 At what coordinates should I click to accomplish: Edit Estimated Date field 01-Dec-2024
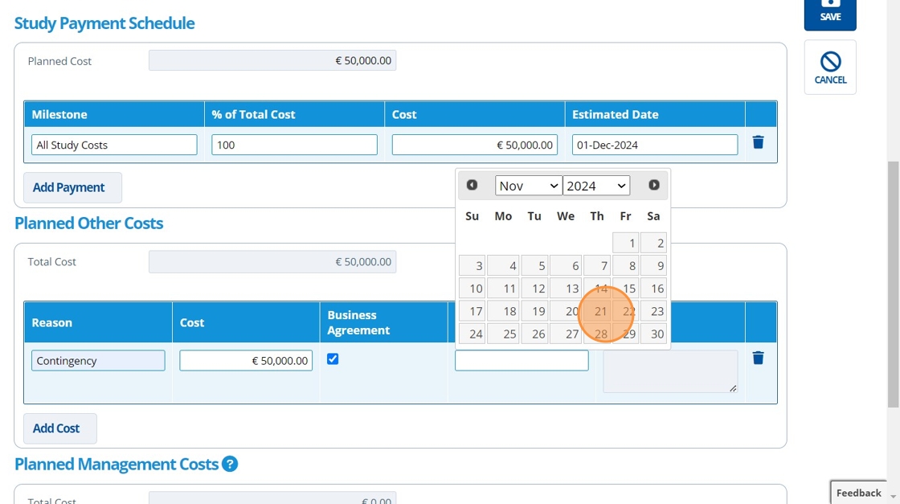pyautogui.click(x=655, y=145)
